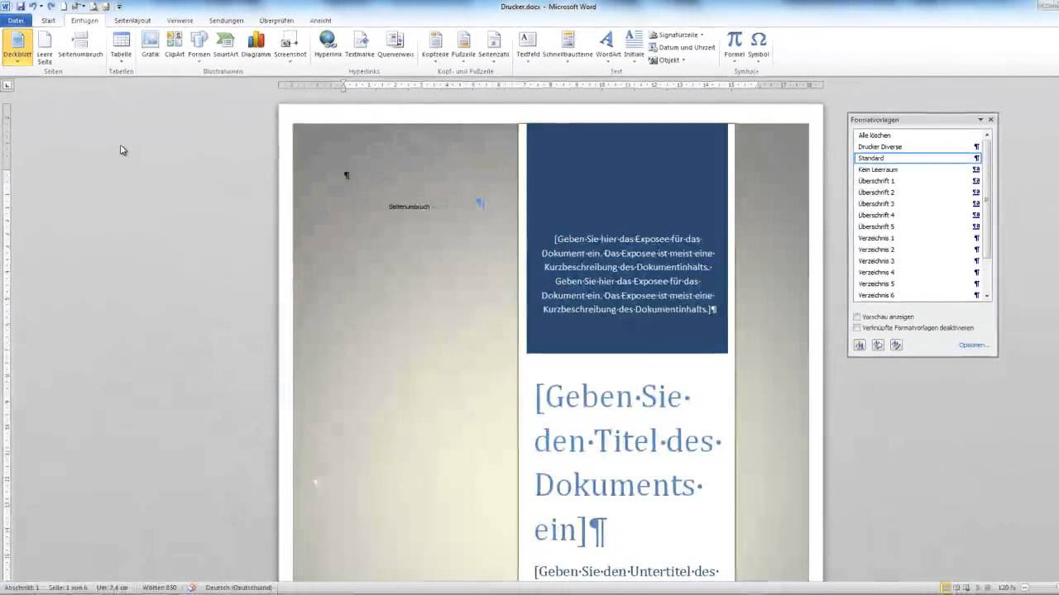Switch to the Sendungen tab

coord(226,21)
